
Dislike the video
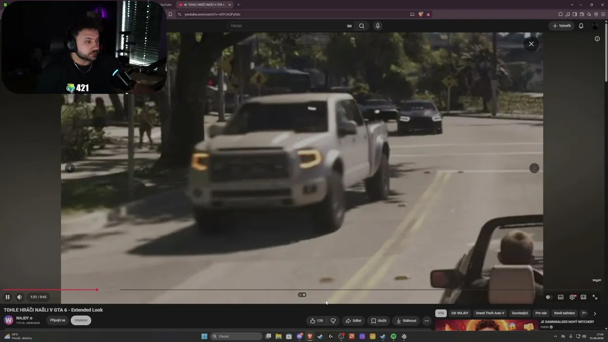pos(333,321)
